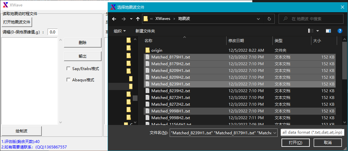Click the 取消 button
Screen dimensions: 348x151
[328, 142]
